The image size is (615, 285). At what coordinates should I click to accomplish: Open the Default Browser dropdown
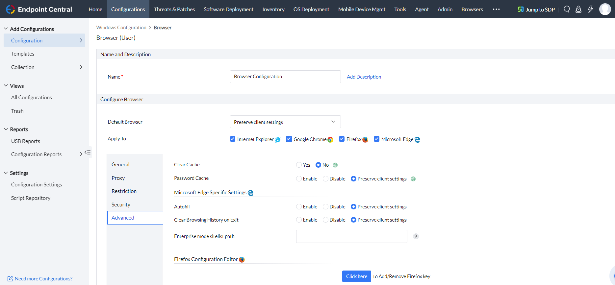[x=285, y=122]
